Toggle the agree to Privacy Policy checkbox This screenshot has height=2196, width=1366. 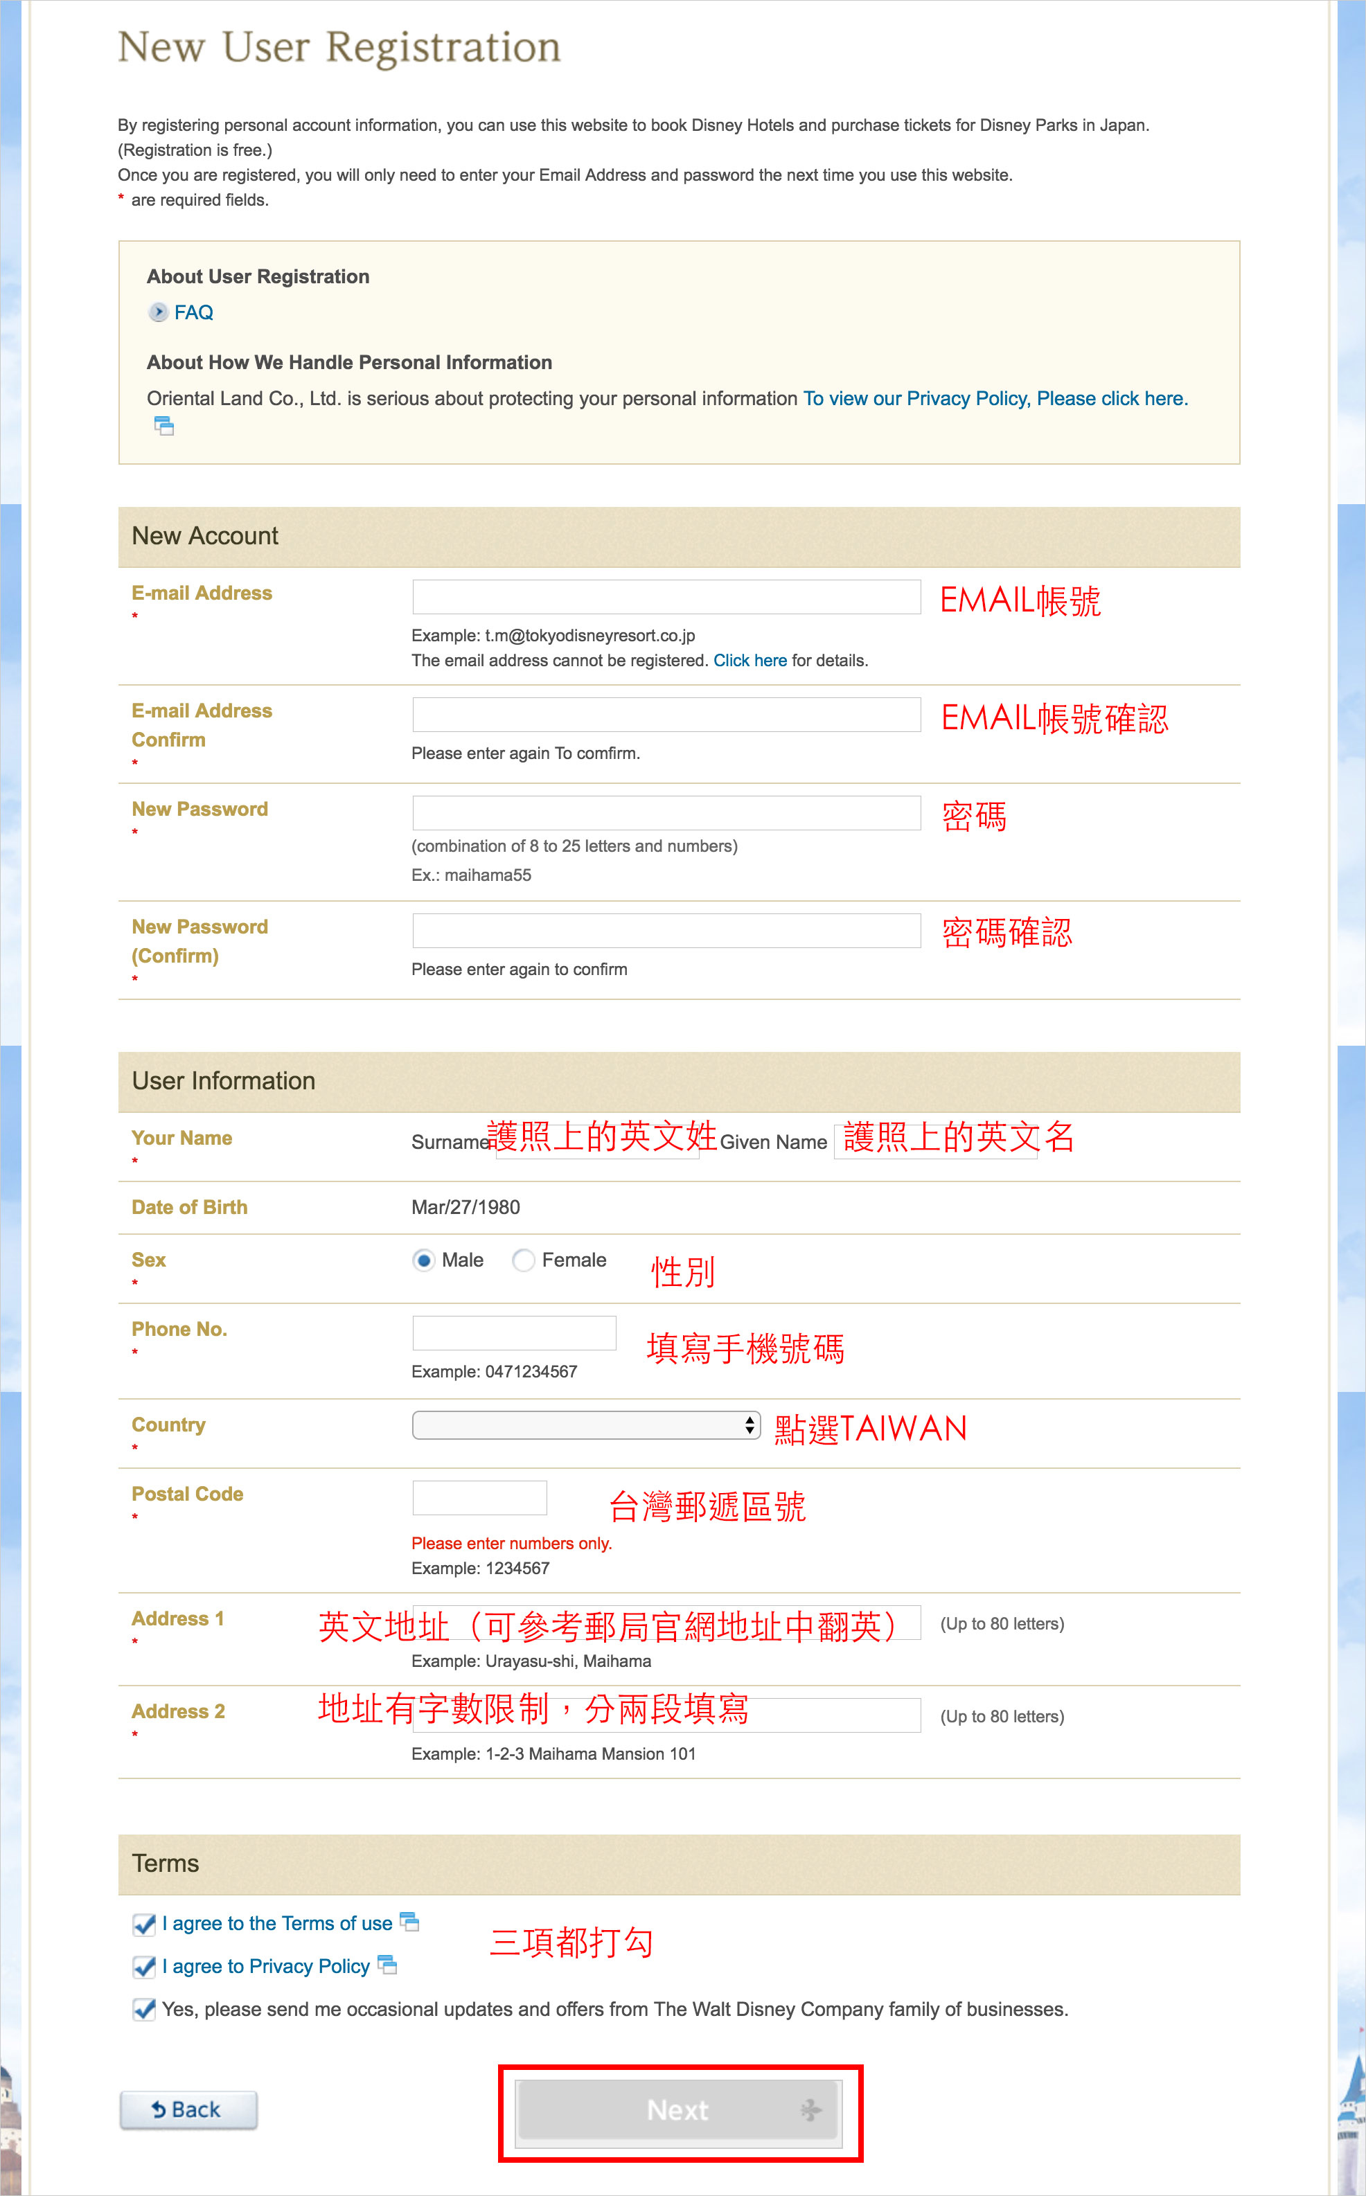click(x=143, y=1967)
